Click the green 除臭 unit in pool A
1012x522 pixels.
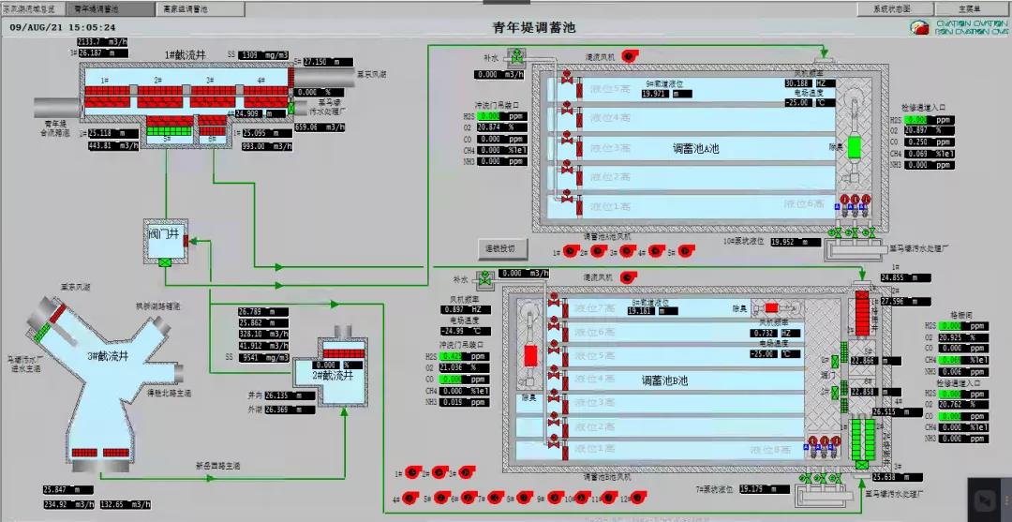854,149
